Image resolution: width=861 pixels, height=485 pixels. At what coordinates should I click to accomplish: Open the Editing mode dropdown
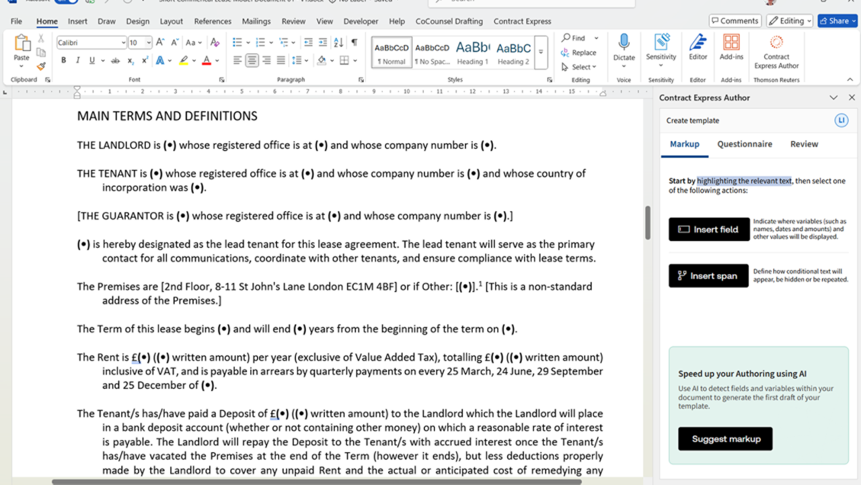(x=790, y=21)
